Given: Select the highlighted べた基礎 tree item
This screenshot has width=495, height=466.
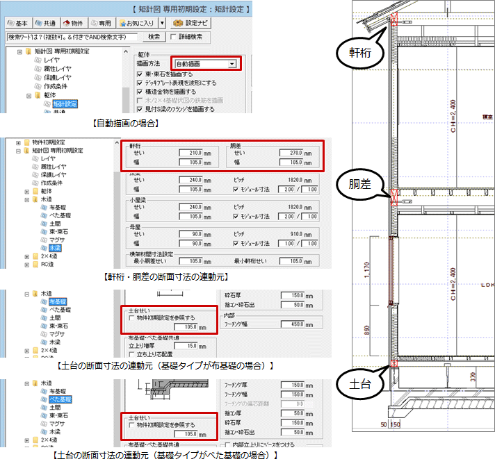Looking at the screenshot, I should tap(60, 399).
